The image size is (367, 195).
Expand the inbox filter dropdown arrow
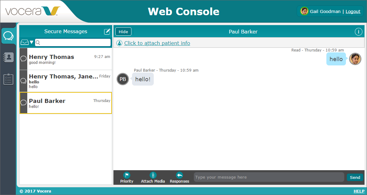pyautogui.click(x=32, y=42)
